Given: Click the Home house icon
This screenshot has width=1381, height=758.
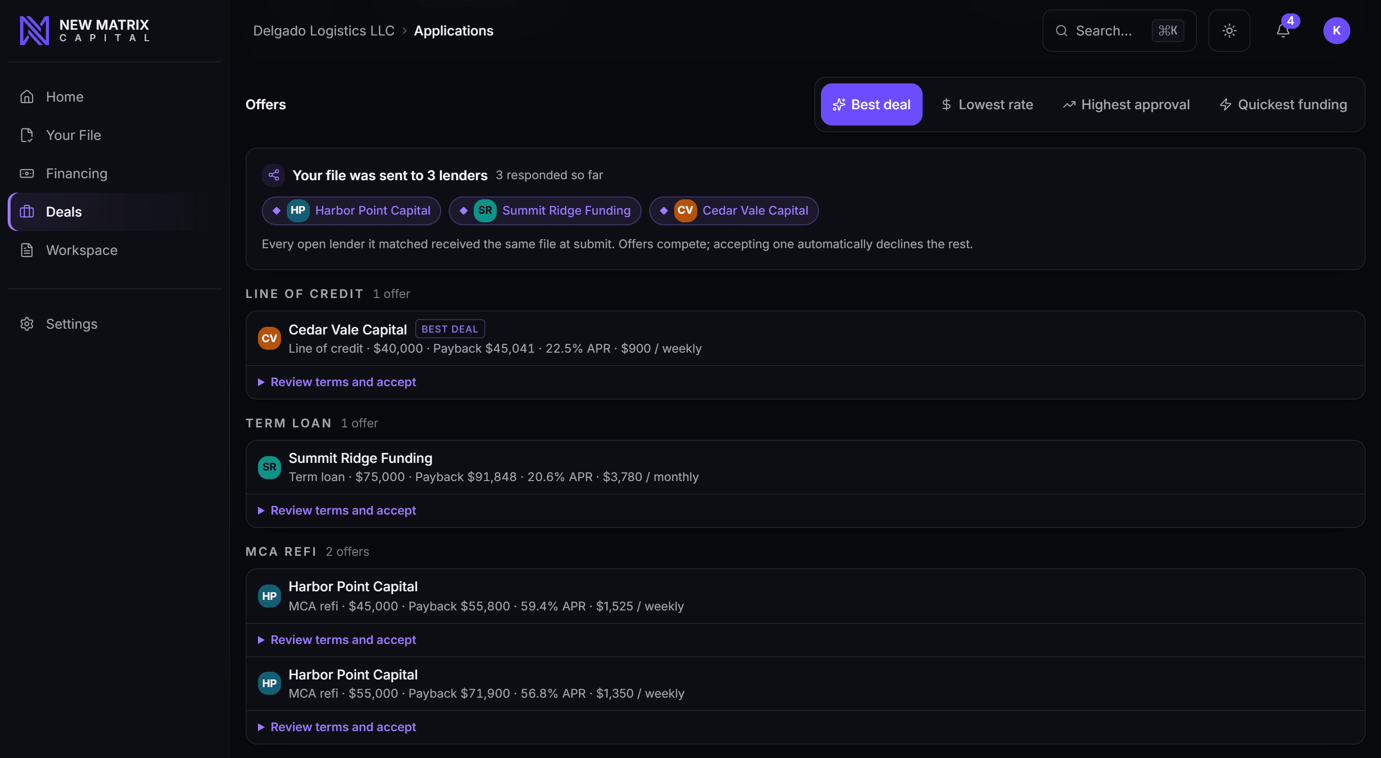Looking at the screenshot, I should pyautogui.click(x=27, y=97).
